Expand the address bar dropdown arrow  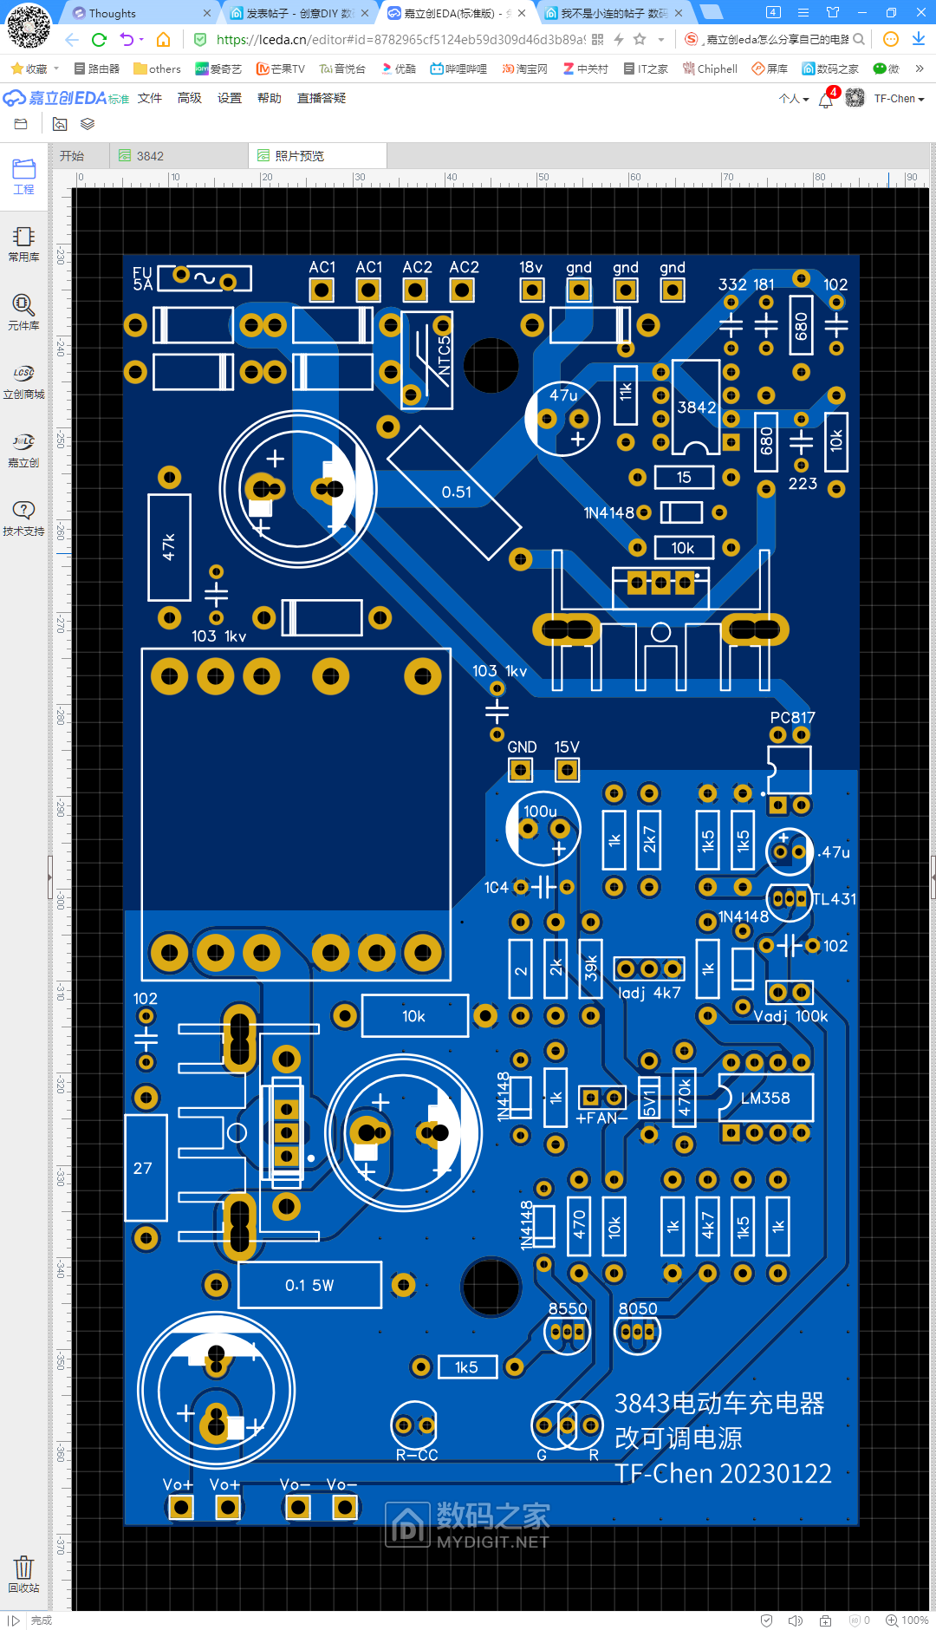tap(661, 39)
